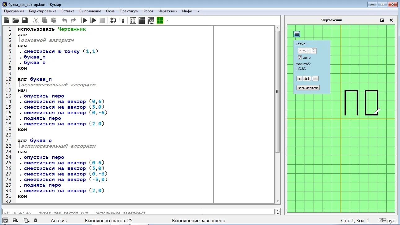Open Редактирование menu
The image size is (400, 225).
click(43, 11)
